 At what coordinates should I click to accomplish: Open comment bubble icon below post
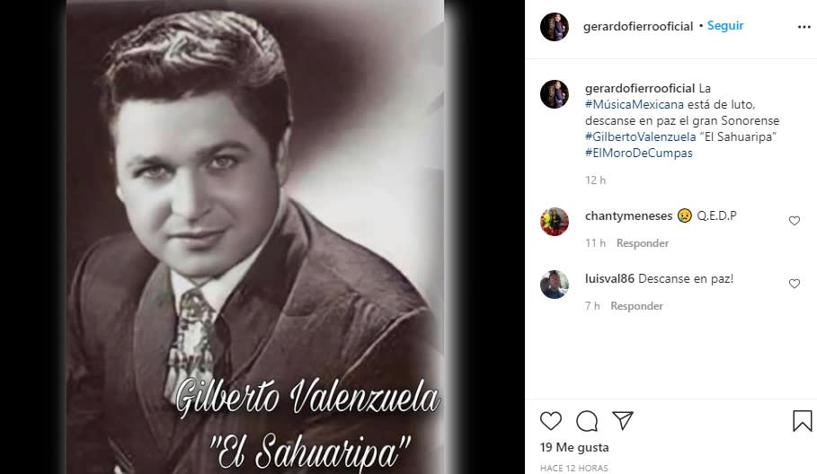[587, 421]
